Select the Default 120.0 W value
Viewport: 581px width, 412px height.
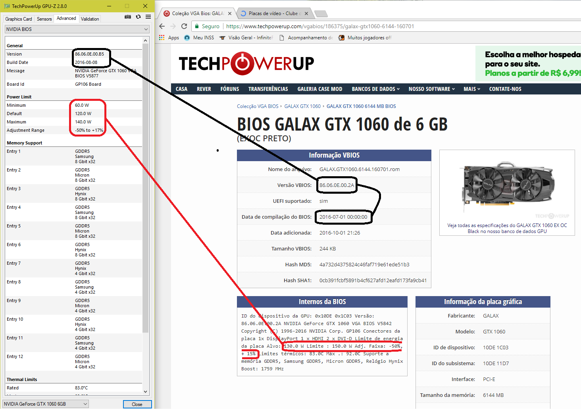pos(83,114)
